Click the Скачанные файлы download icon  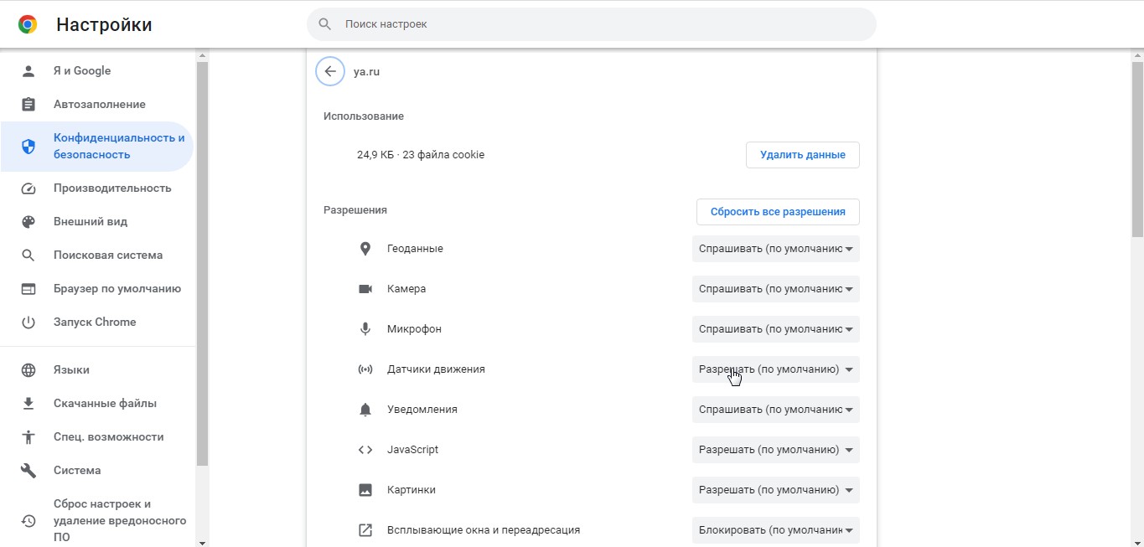click(28, 403)
